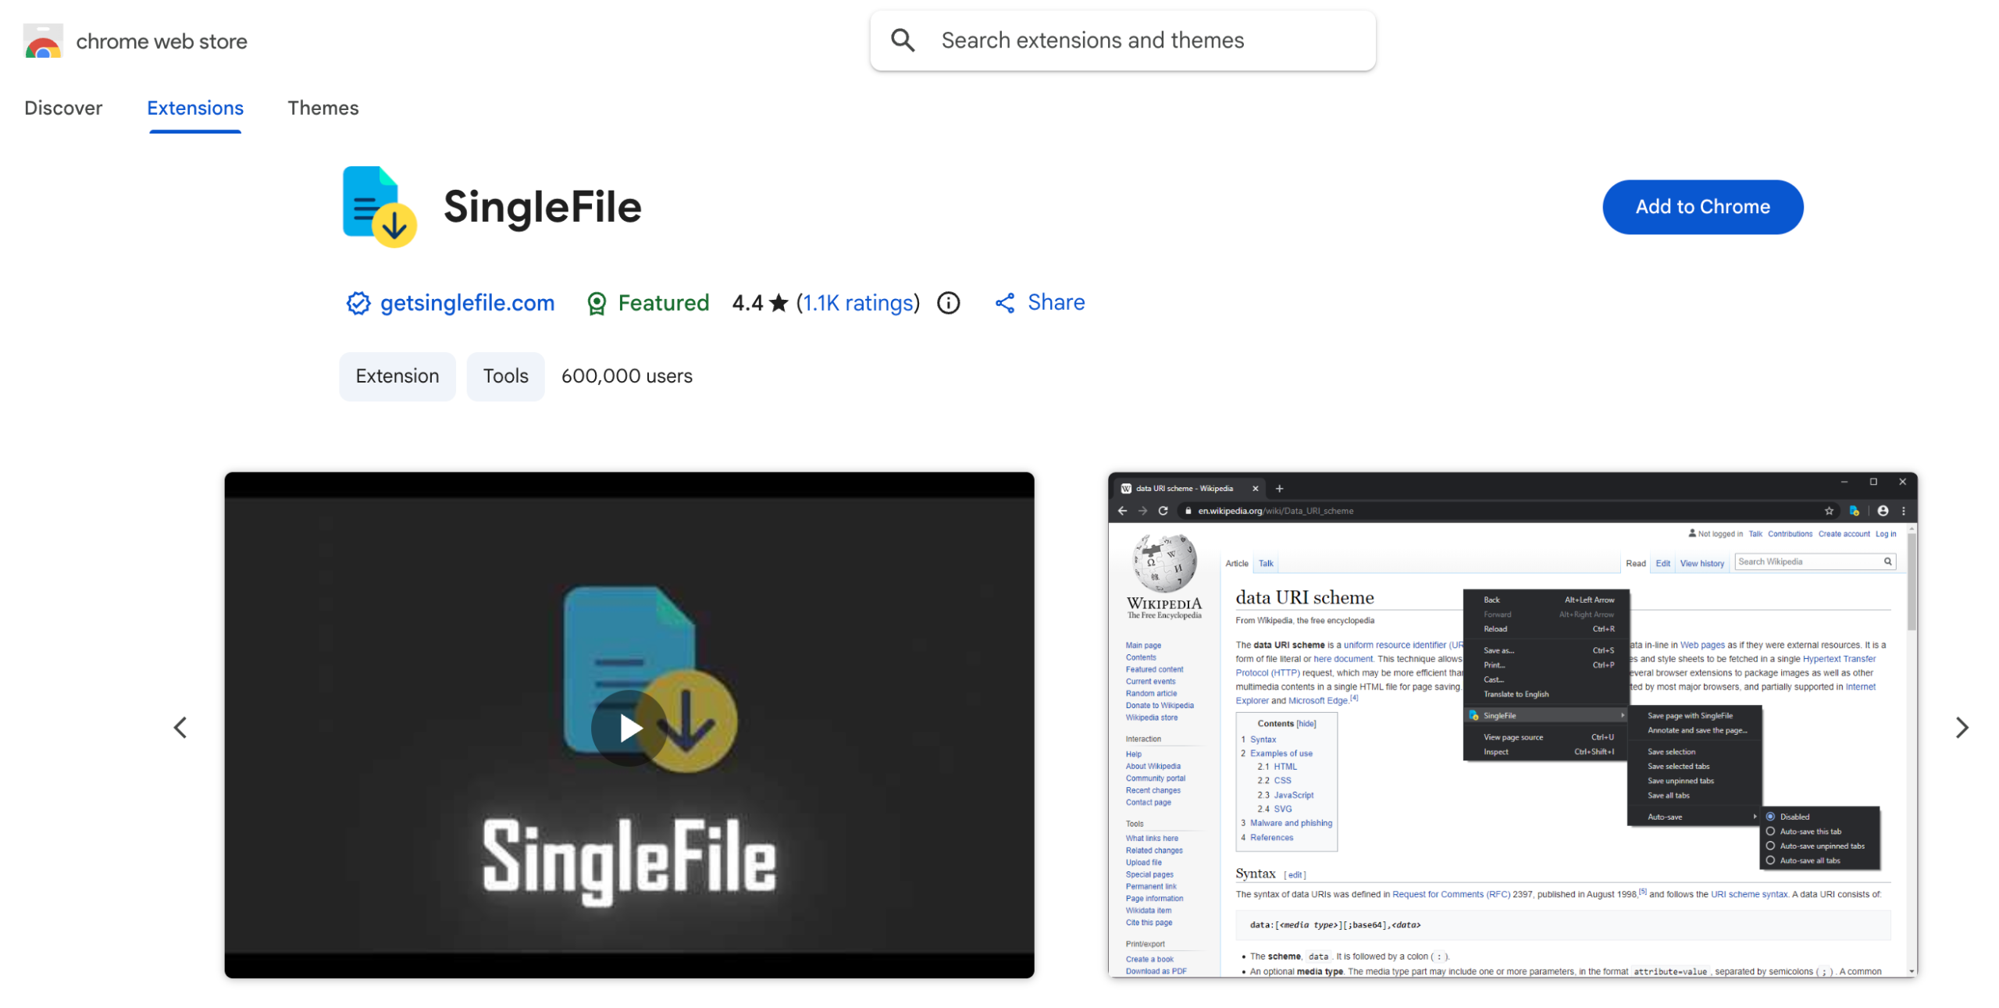Show previous media with the left chevron
This screenshot has height=1008, width=1999.
(x=180, y=728)
